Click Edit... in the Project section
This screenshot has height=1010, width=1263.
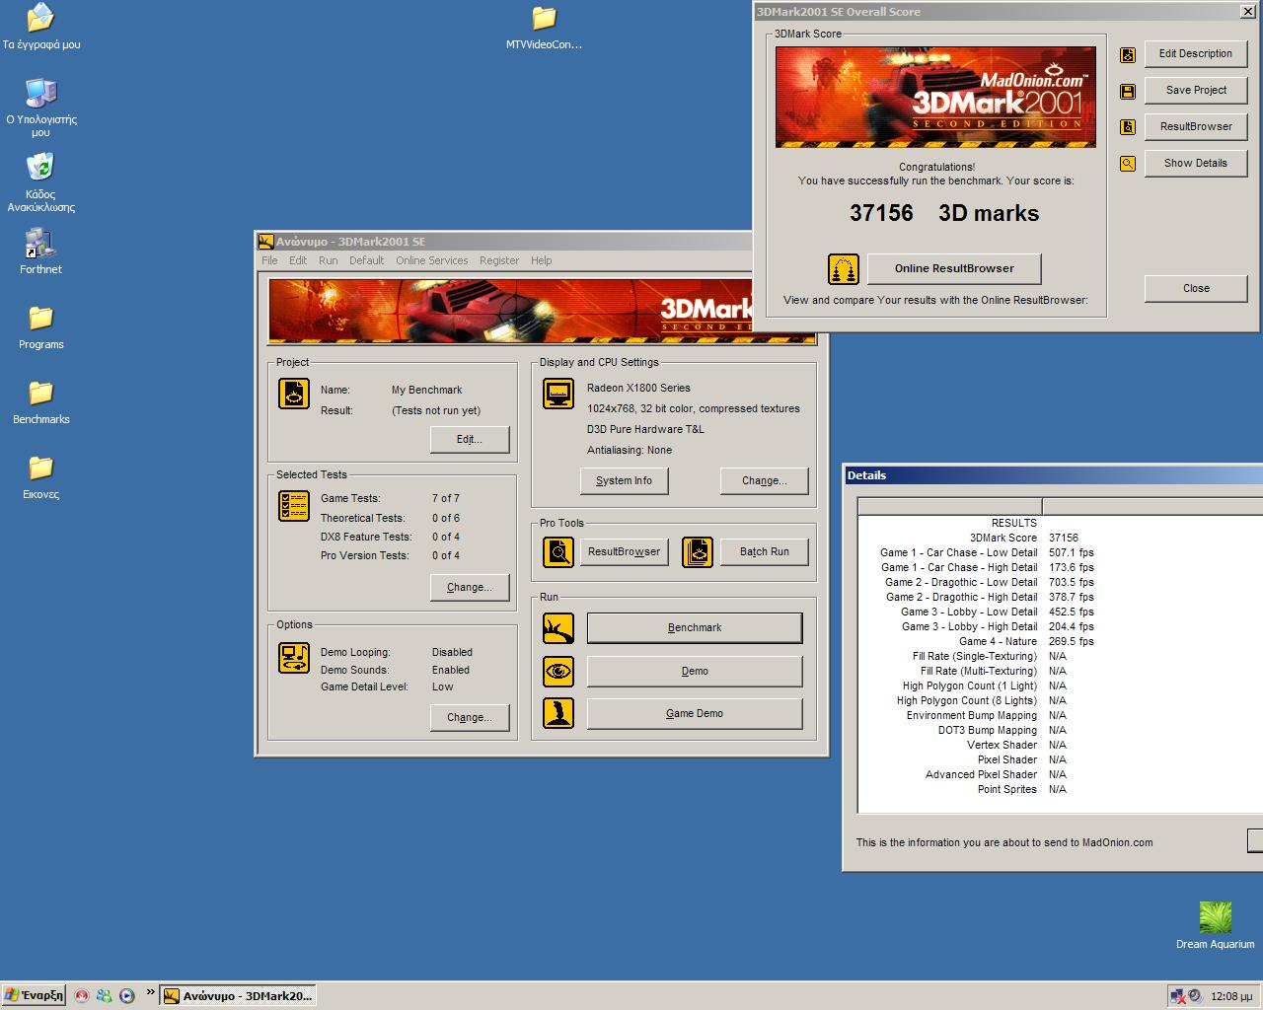[x=470, y=439]
